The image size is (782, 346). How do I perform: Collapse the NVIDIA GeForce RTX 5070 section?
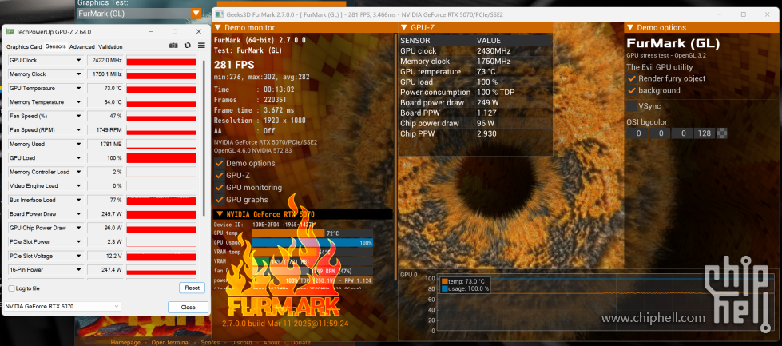click(x=219, y=214)
